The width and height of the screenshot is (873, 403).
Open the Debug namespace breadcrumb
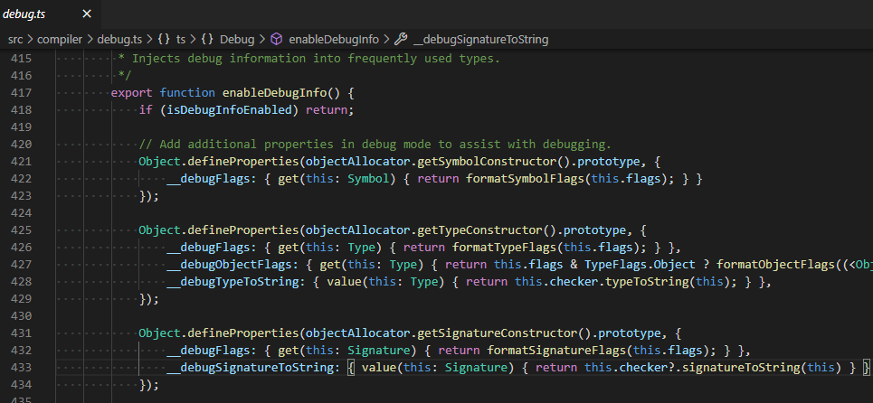click(237, 40)
